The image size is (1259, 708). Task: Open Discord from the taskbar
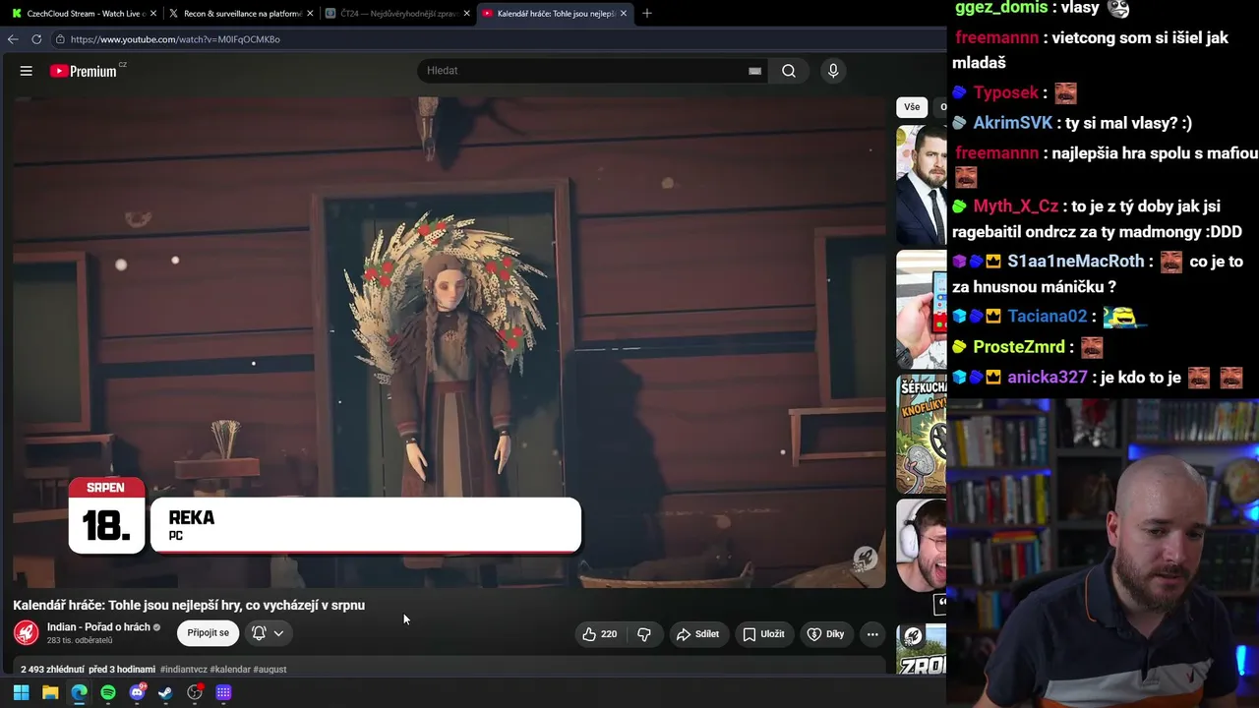pyautogui.click(x=137, y=692)
